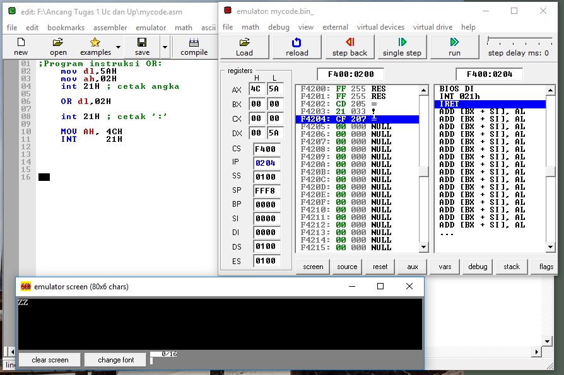Click the disassembly address field F400:0204

489,74
